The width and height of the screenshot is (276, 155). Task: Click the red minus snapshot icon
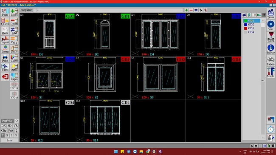click(x=191, y=10)
